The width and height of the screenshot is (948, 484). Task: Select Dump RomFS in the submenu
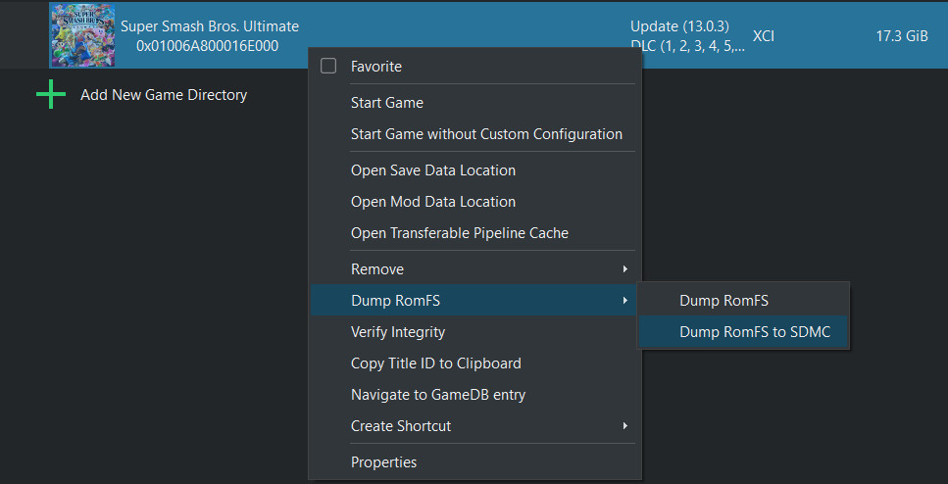723,301
